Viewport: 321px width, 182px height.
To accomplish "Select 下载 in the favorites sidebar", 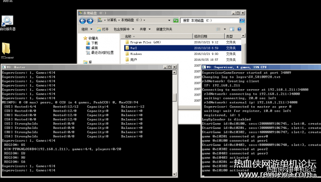I will [x=94, y=43].
